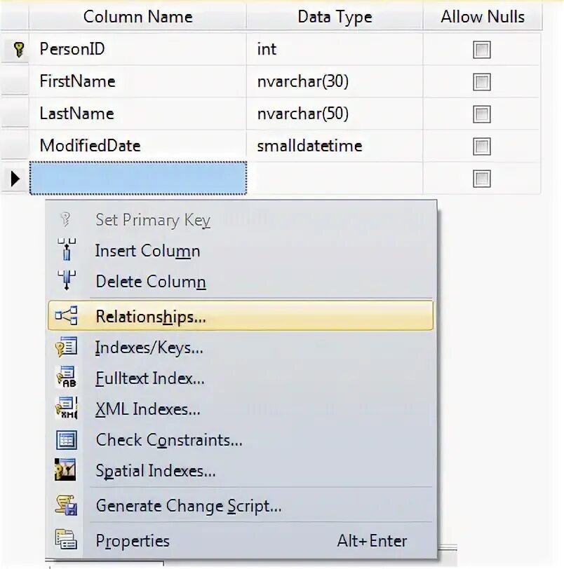Click the empty new column name field
564x569 pixels.
click(x=138, y=179)
